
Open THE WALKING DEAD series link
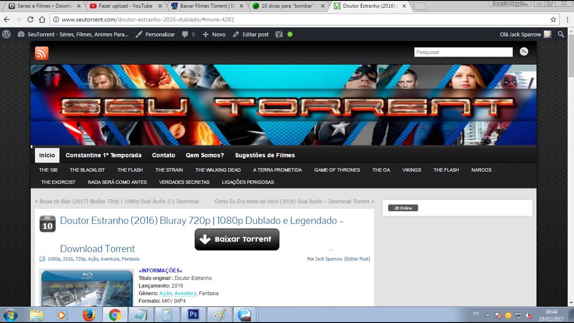coord(218,170)
